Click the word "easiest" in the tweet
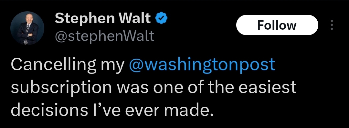 268,87
